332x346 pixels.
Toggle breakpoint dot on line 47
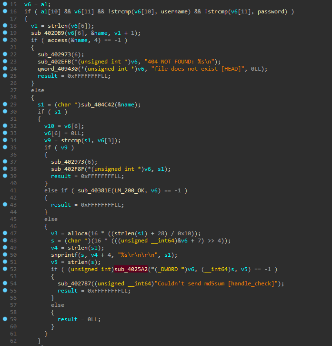point(5,233)
